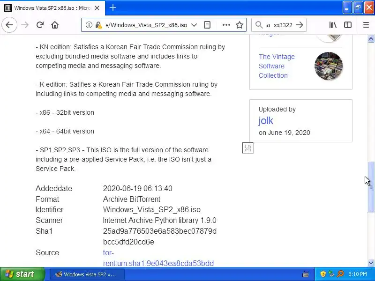Viewport: 375px width, 281px height.
Task: Click the URL address bar field
Action: point(146,25)
